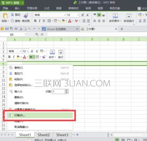The height and width of the screenshot is (141, 147).
Task: Click the 行数 row count stepper arrows
Action: (x=67, y=91)
